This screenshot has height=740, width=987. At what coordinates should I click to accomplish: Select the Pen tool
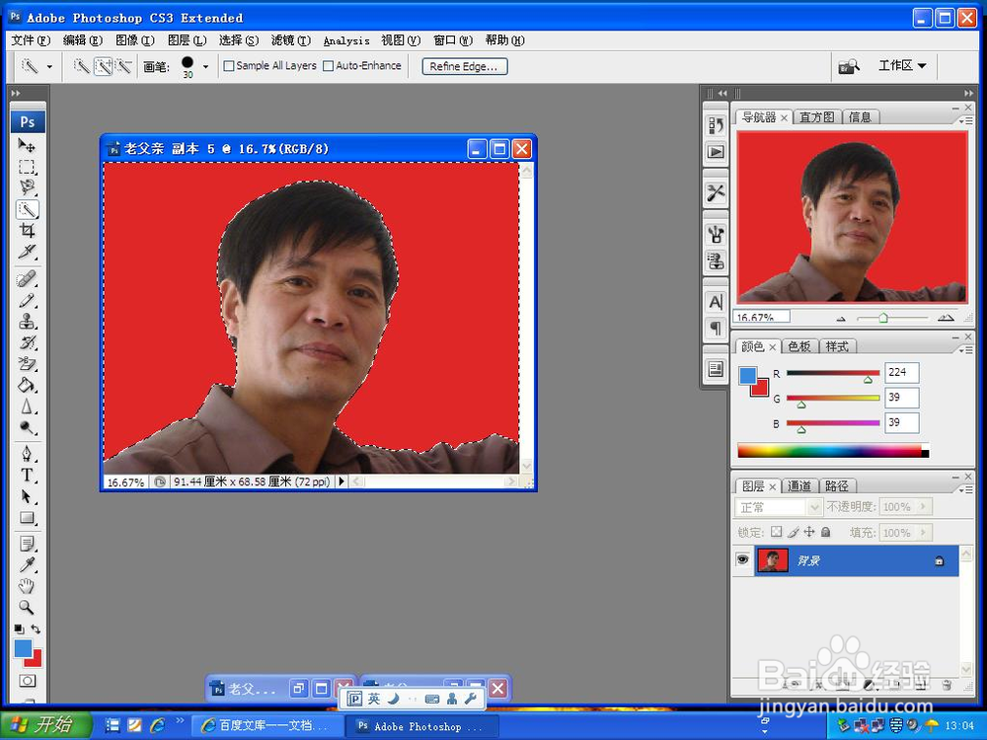(27, 452)
